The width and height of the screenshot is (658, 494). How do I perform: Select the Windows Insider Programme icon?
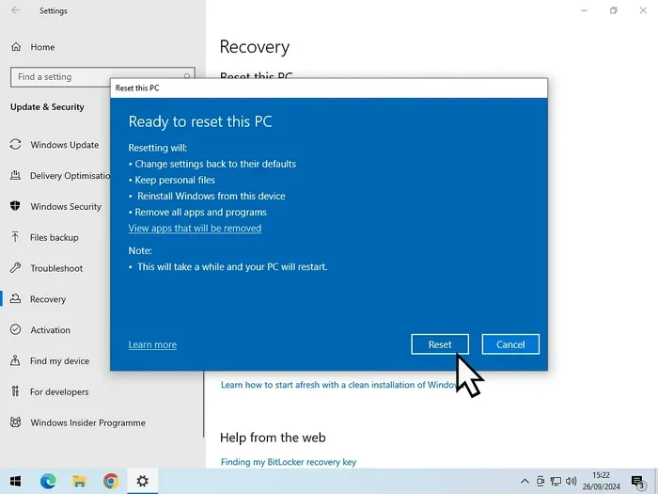point(16,422)
